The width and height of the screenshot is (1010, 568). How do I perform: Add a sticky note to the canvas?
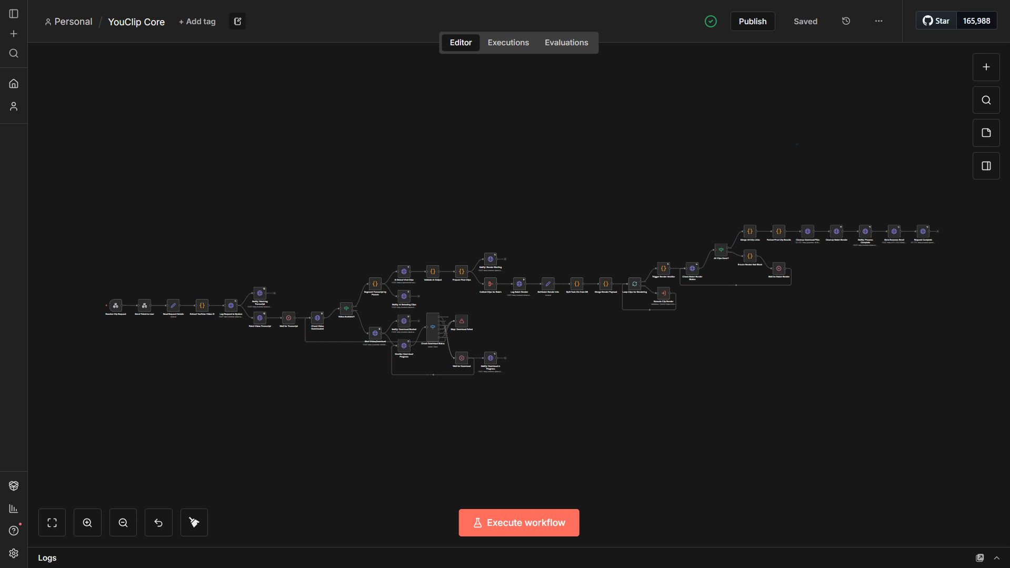986,133
